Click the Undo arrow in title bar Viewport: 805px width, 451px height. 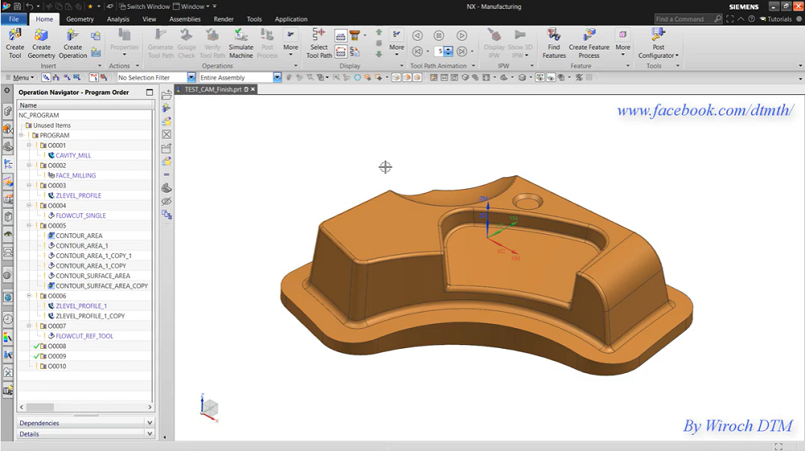[29, 6]
